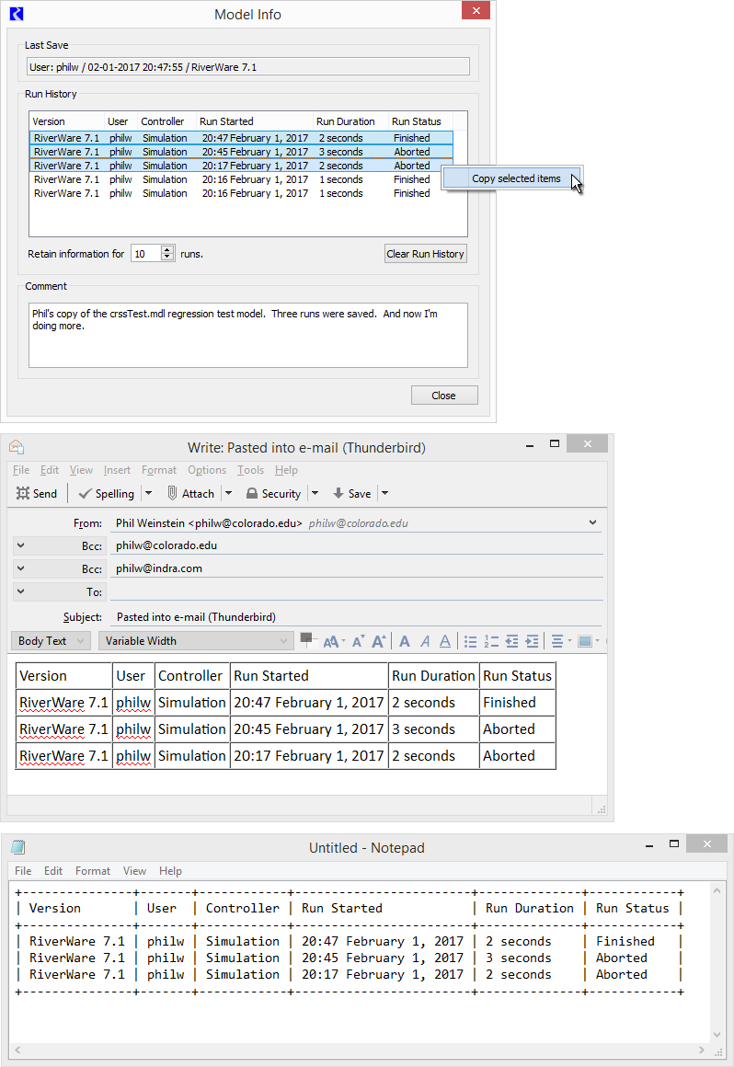Click the Comment text box in Model Info
This screenshot has width=734, height=1067.
248,335
